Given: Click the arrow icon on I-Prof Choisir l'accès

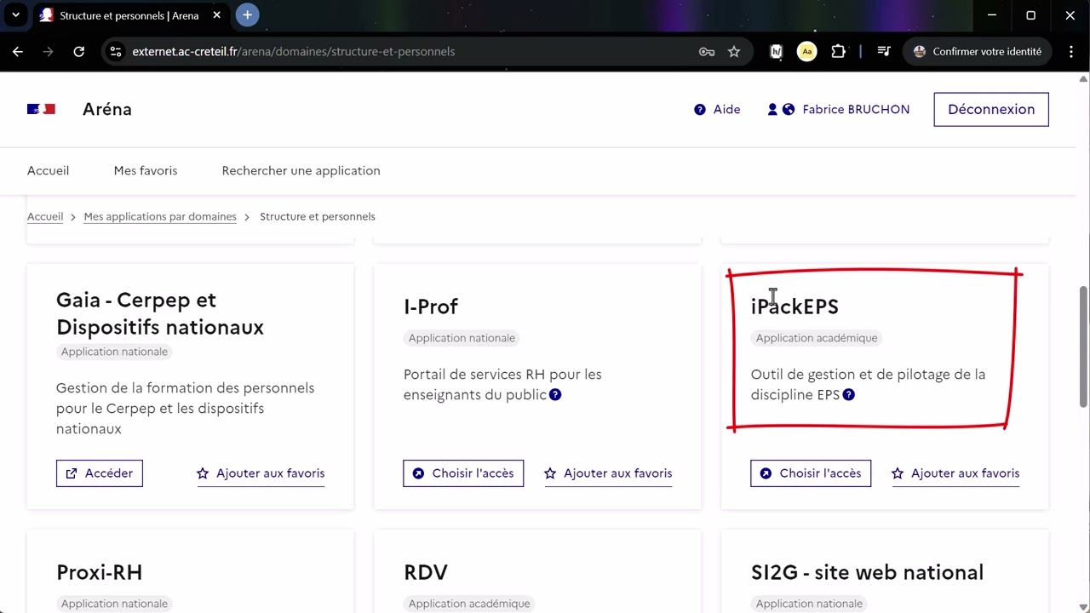Looking at the screenshot, I should tap(418, 473).
